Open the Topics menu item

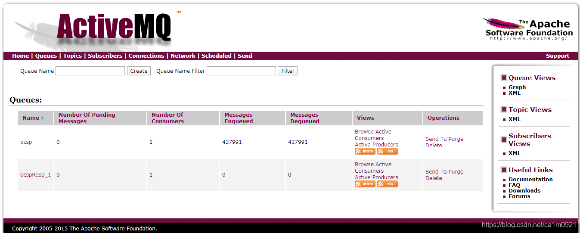tap(72, 56)
